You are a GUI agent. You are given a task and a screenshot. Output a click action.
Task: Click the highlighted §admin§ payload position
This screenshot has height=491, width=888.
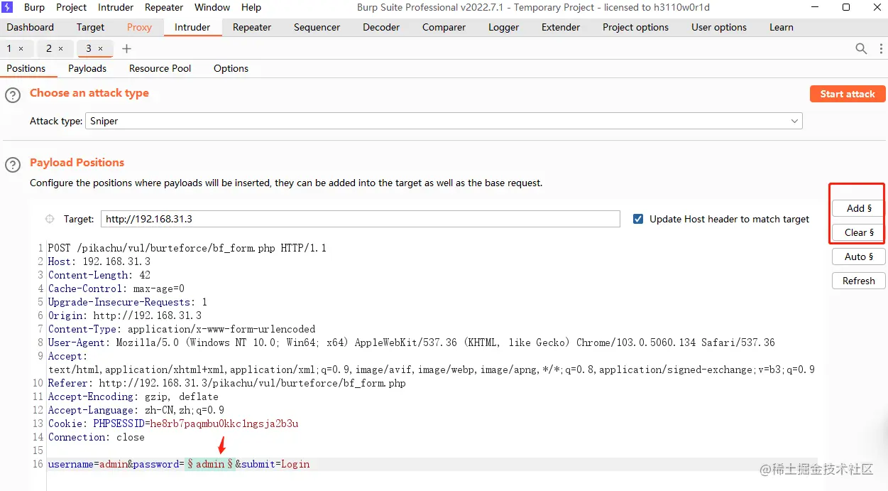pos(210,464)
